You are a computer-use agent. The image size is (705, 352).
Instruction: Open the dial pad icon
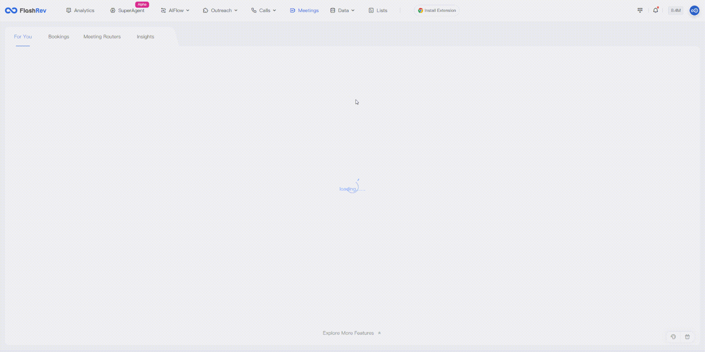pyautogui.click(x=640, y=10)
